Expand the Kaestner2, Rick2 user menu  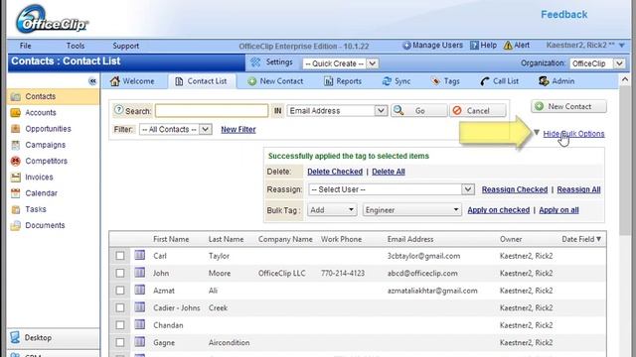point(621,46)
